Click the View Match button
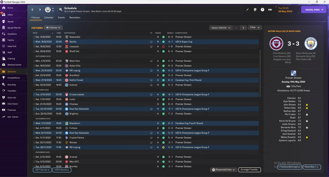 tap(312, 167)
